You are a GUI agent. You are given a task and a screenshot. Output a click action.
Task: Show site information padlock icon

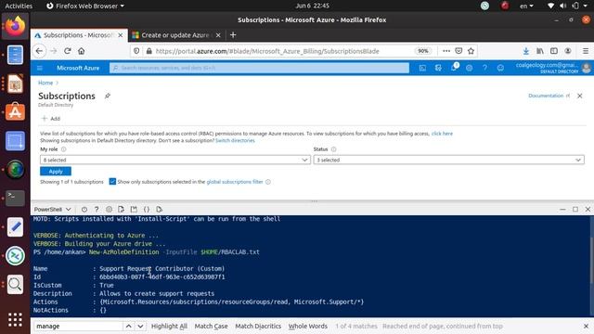click(149, 51)
